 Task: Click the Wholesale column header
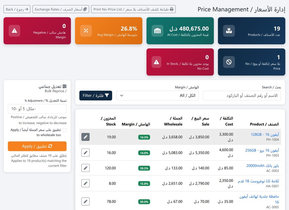click(x=173, y=121)
